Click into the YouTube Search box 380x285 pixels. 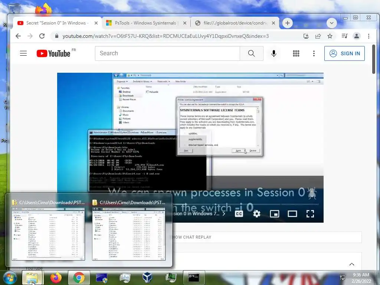(167, 53)
